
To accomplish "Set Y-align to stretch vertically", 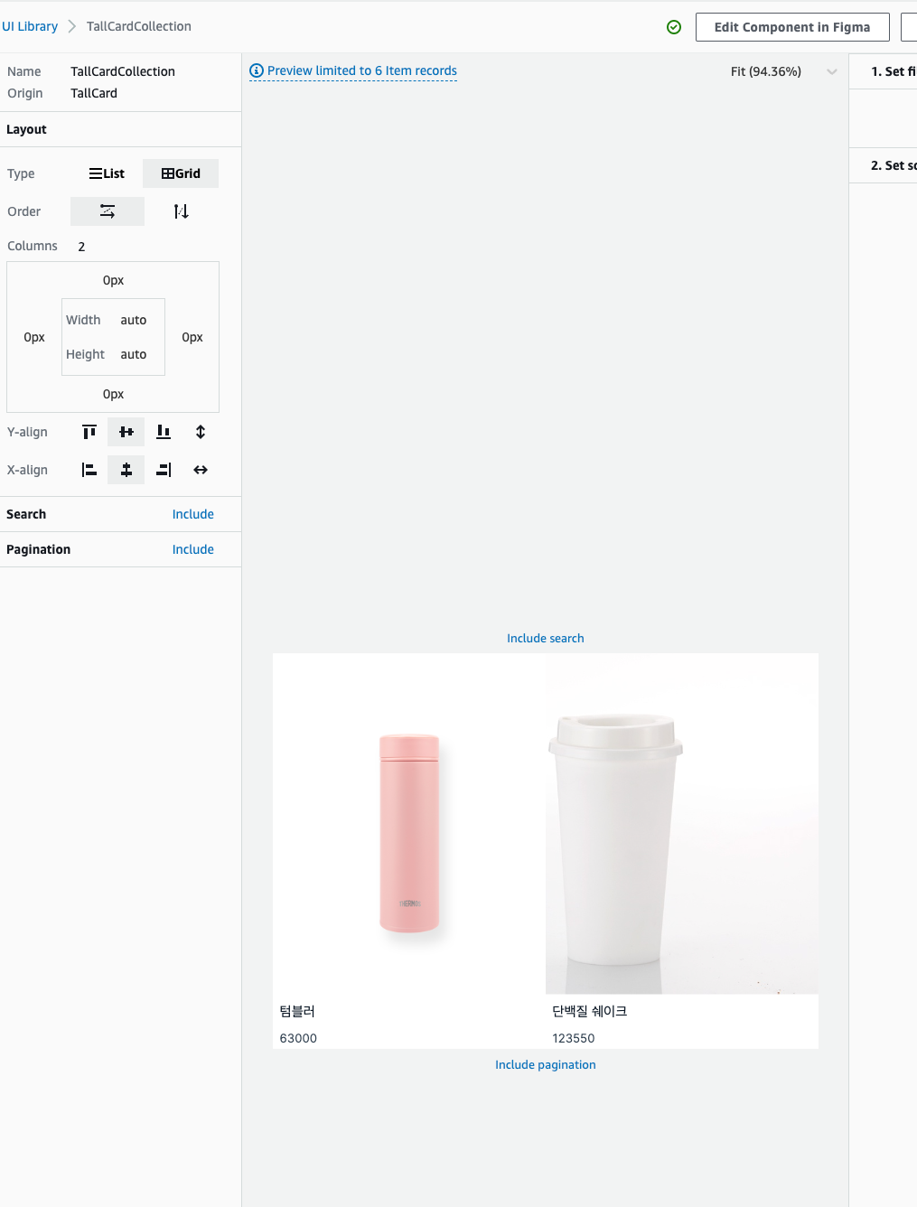I will [x=201, y=432].
